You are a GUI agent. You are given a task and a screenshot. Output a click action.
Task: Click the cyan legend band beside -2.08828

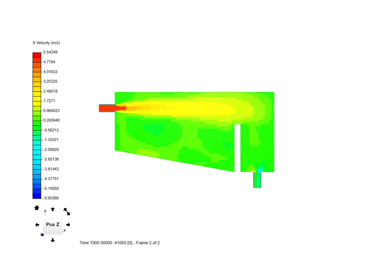tap(37, 150)
